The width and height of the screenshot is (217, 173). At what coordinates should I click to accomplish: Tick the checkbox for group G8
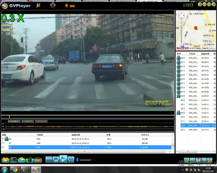[3, 147]
